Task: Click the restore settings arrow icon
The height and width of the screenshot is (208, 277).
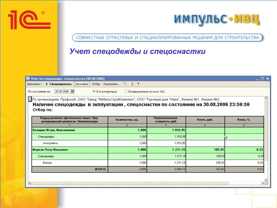Action: click(x=132, y=84)
